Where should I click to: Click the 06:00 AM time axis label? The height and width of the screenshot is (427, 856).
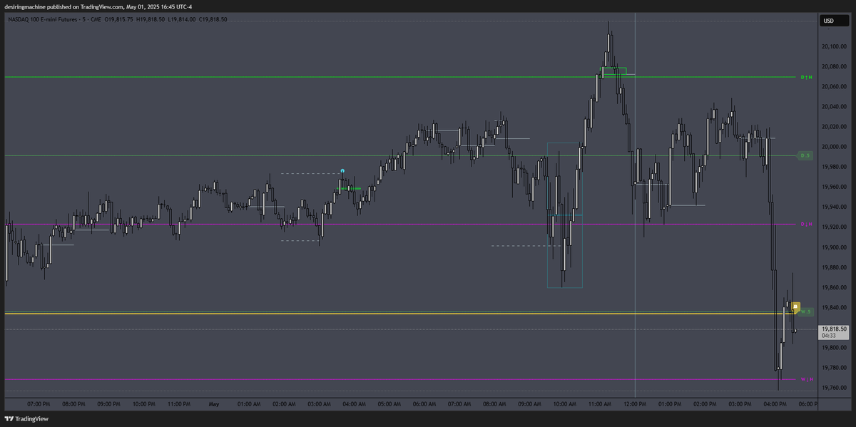(x=424, y=404)
